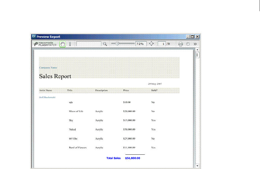
Task: Click the vertical scrollbar thumb
Action: click(197, 55)
